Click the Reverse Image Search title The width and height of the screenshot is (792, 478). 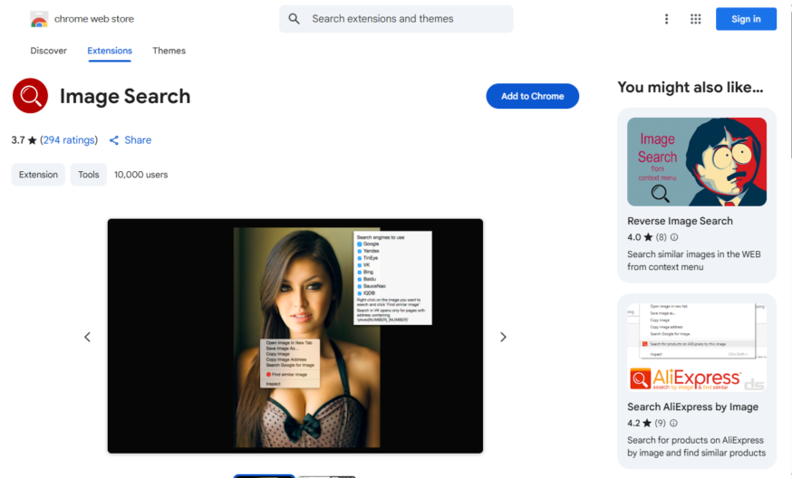(x=680, y=221)
